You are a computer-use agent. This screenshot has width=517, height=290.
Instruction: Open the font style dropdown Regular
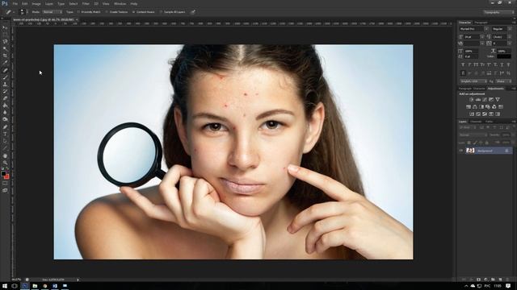[502, 29]
